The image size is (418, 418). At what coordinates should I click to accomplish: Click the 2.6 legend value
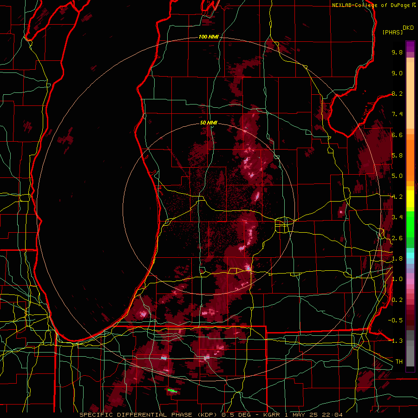point(397,238)
